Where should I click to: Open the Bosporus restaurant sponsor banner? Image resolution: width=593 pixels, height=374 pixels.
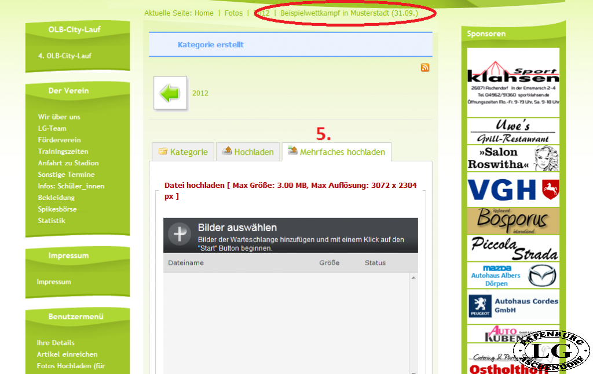pos(513,221)
